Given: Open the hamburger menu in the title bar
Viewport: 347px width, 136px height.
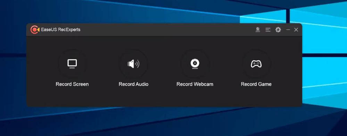Looking at the screenshot, I should [x=268, y=30].
